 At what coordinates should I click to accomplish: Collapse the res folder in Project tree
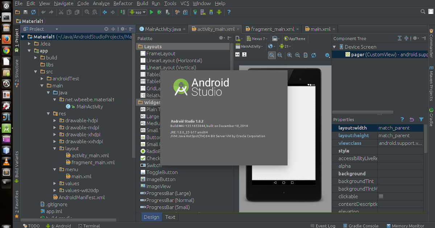pyautogui.click(x=48, y=113)
